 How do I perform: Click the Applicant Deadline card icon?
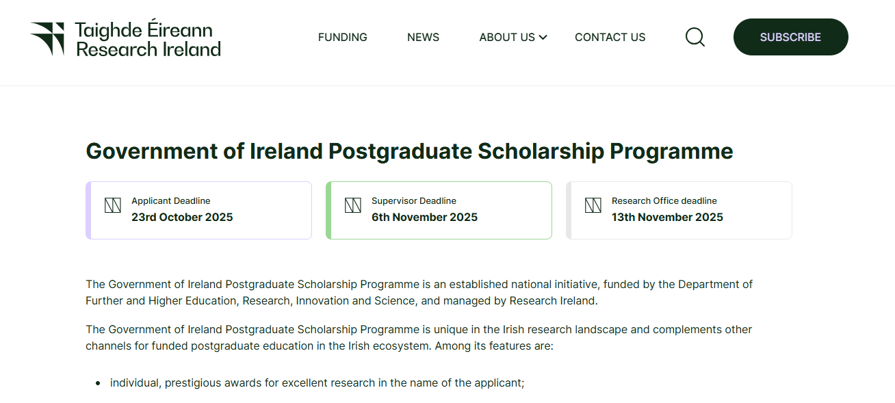click(x=113, y=205)
